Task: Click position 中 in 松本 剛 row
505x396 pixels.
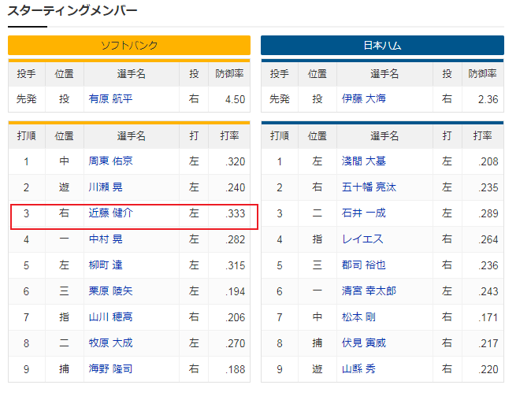Action: [317, 317]
